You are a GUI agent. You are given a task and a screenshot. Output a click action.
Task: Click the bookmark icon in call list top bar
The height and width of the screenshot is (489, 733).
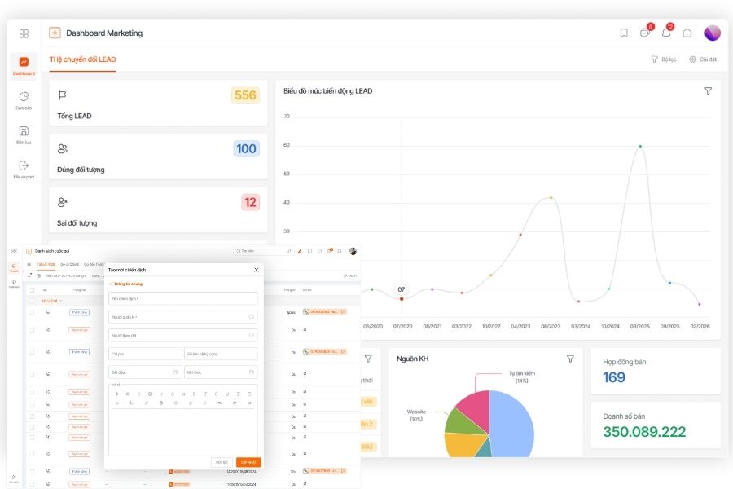pyautogui.click(x=309, y=251)
